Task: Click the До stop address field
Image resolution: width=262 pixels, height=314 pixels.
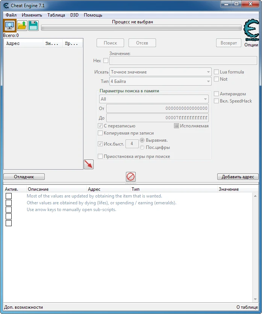Action: click(158, 118)
